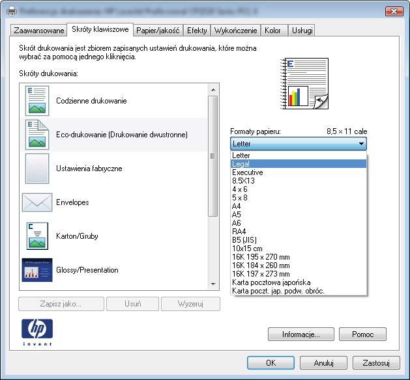Click the Envelopes envelope icon
410x380 pixels.
[x=37, y=202]
